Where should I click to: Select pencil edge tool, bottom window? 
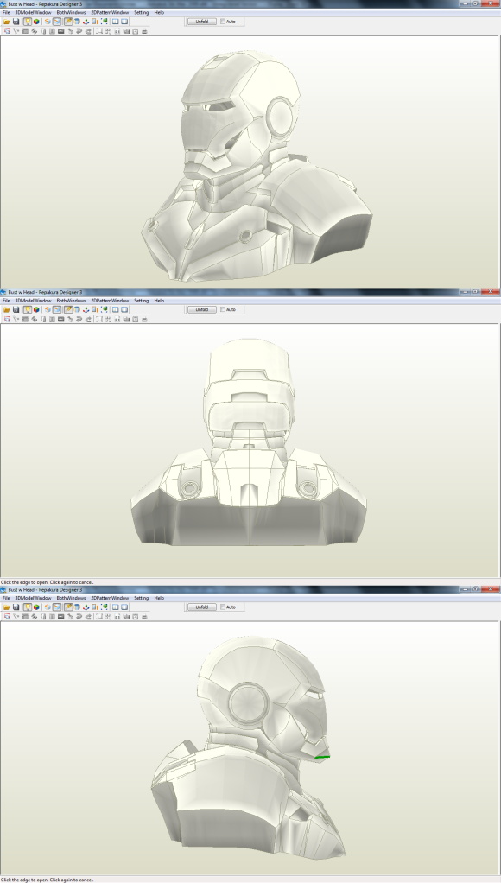(x=68, y=607)
